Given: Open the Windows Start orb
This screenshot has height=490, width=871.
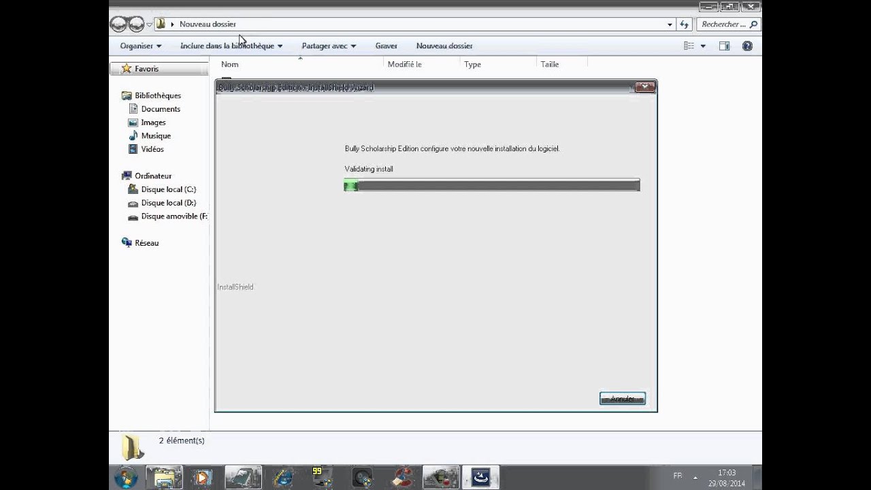Looking at the screenshot, I should click(125, 478).
